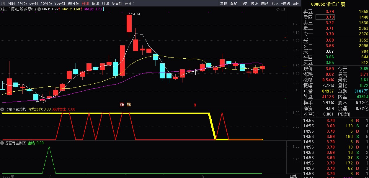Open 画线 drawing tools

265,4
